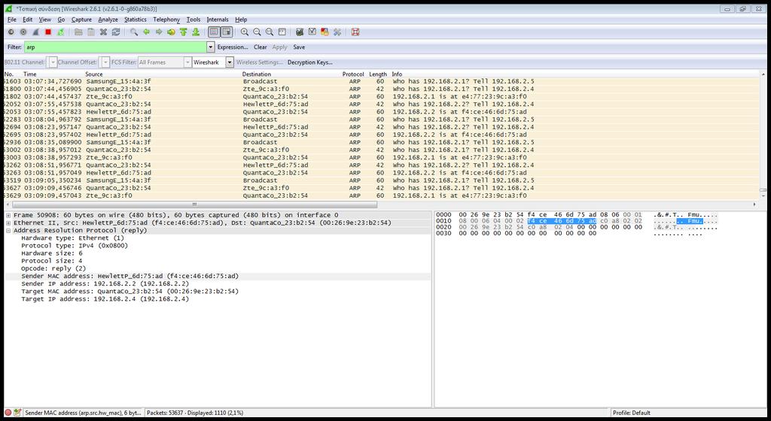This screenshot has height=421, width=771.
Task: Restart the current capture icon
Action: coord(60,32)
